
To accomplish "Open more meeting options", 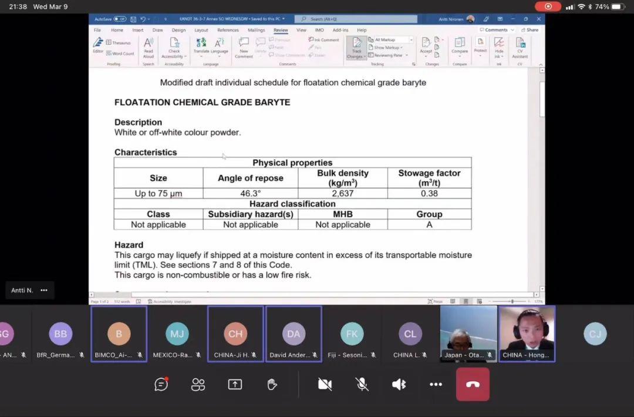I will (x=436, y=384).
